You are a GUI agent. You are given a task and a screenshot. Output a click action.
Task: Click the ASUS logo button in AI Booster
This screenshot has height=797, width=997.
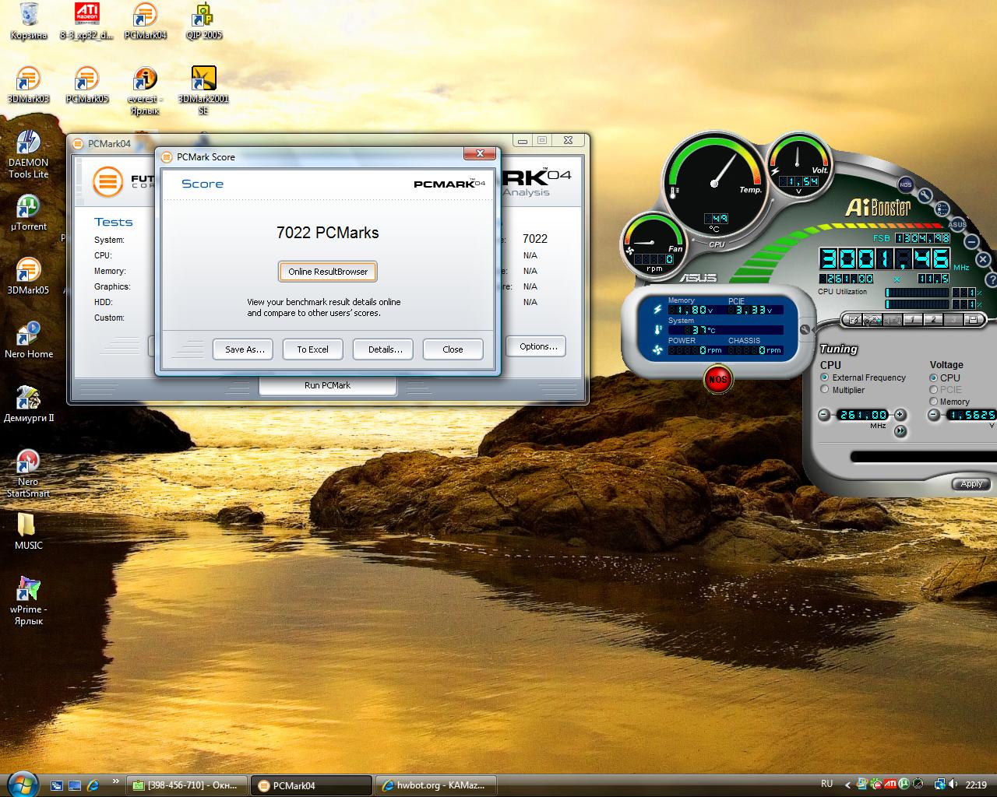pyautogui.click(x=957, y=224)
